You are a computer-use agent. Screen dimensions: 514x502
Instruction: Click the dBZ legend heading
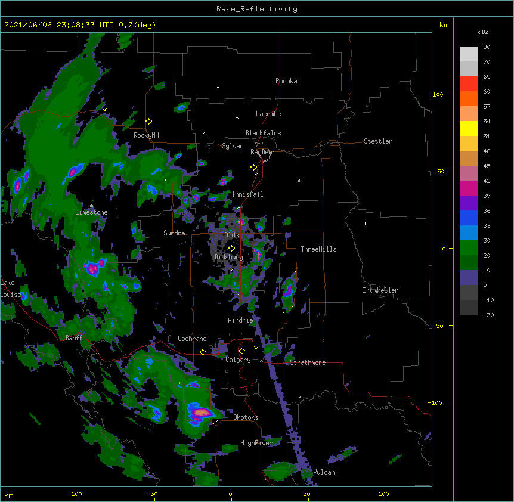point(483,32)
